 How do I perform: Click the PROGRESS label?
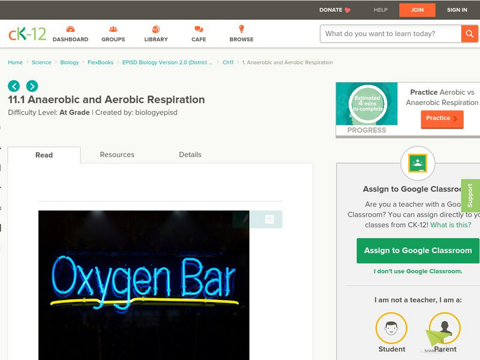click(x=367, y=130)
